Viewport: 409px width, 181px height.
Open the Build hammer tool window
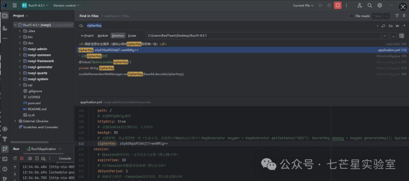5,139
